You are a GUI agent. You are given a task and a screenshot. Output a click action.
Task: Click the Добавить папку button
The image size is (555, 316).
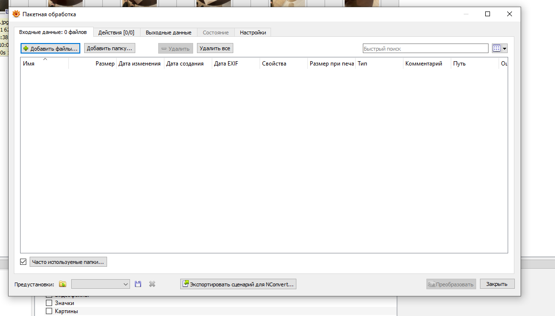point(109,48)
